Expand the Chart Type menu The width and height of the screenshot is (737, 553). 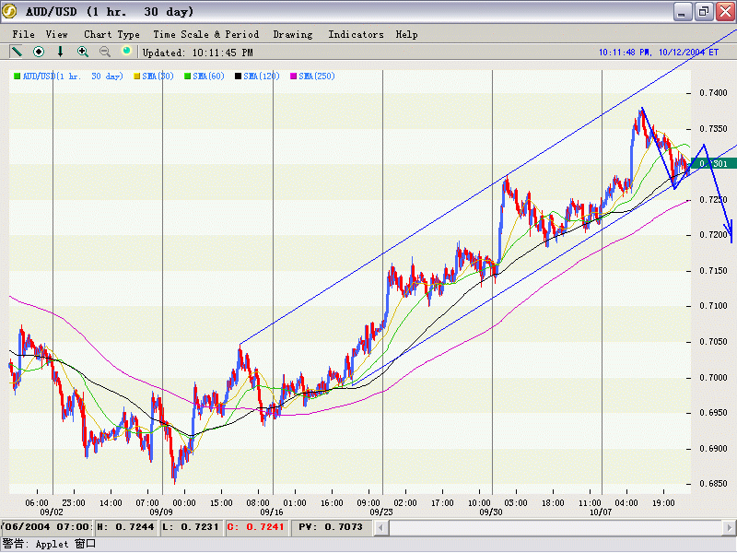(x=111, y=34)
